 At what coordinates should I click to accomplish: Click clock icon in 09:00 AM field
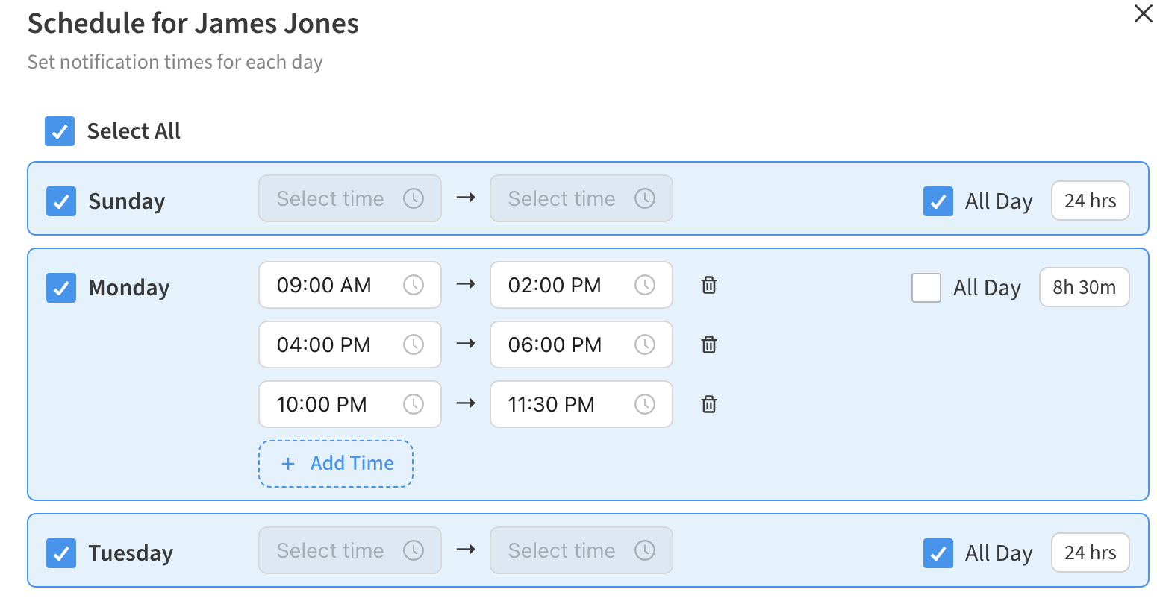414,285
